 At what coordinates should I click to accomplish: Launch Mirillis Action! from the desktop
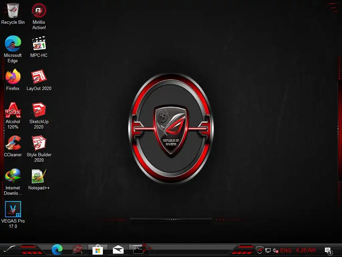tap(39, 17)
